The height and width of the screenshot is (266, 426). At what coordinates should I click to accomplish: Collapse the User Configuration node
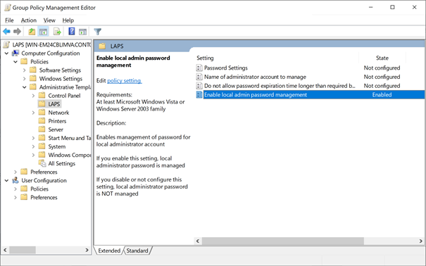(6, 180)
